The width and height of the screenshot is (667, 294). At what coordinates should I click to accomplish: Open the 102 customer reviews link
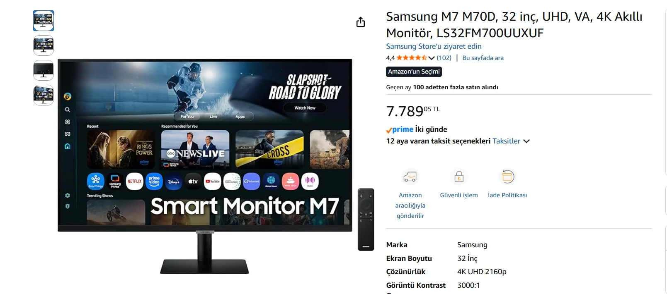point(444,58)
